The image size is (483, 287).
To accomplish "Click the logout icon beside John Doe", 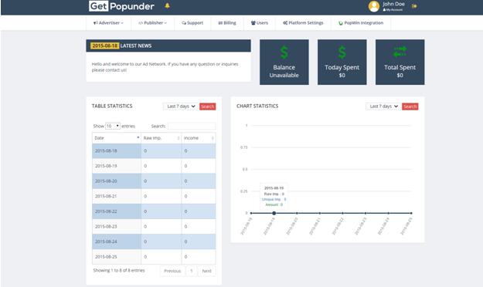I will tap(414, 6).
